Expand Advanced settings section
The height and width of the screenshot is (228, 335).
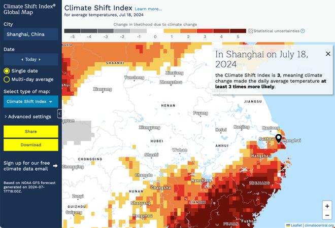coord(28,117)
